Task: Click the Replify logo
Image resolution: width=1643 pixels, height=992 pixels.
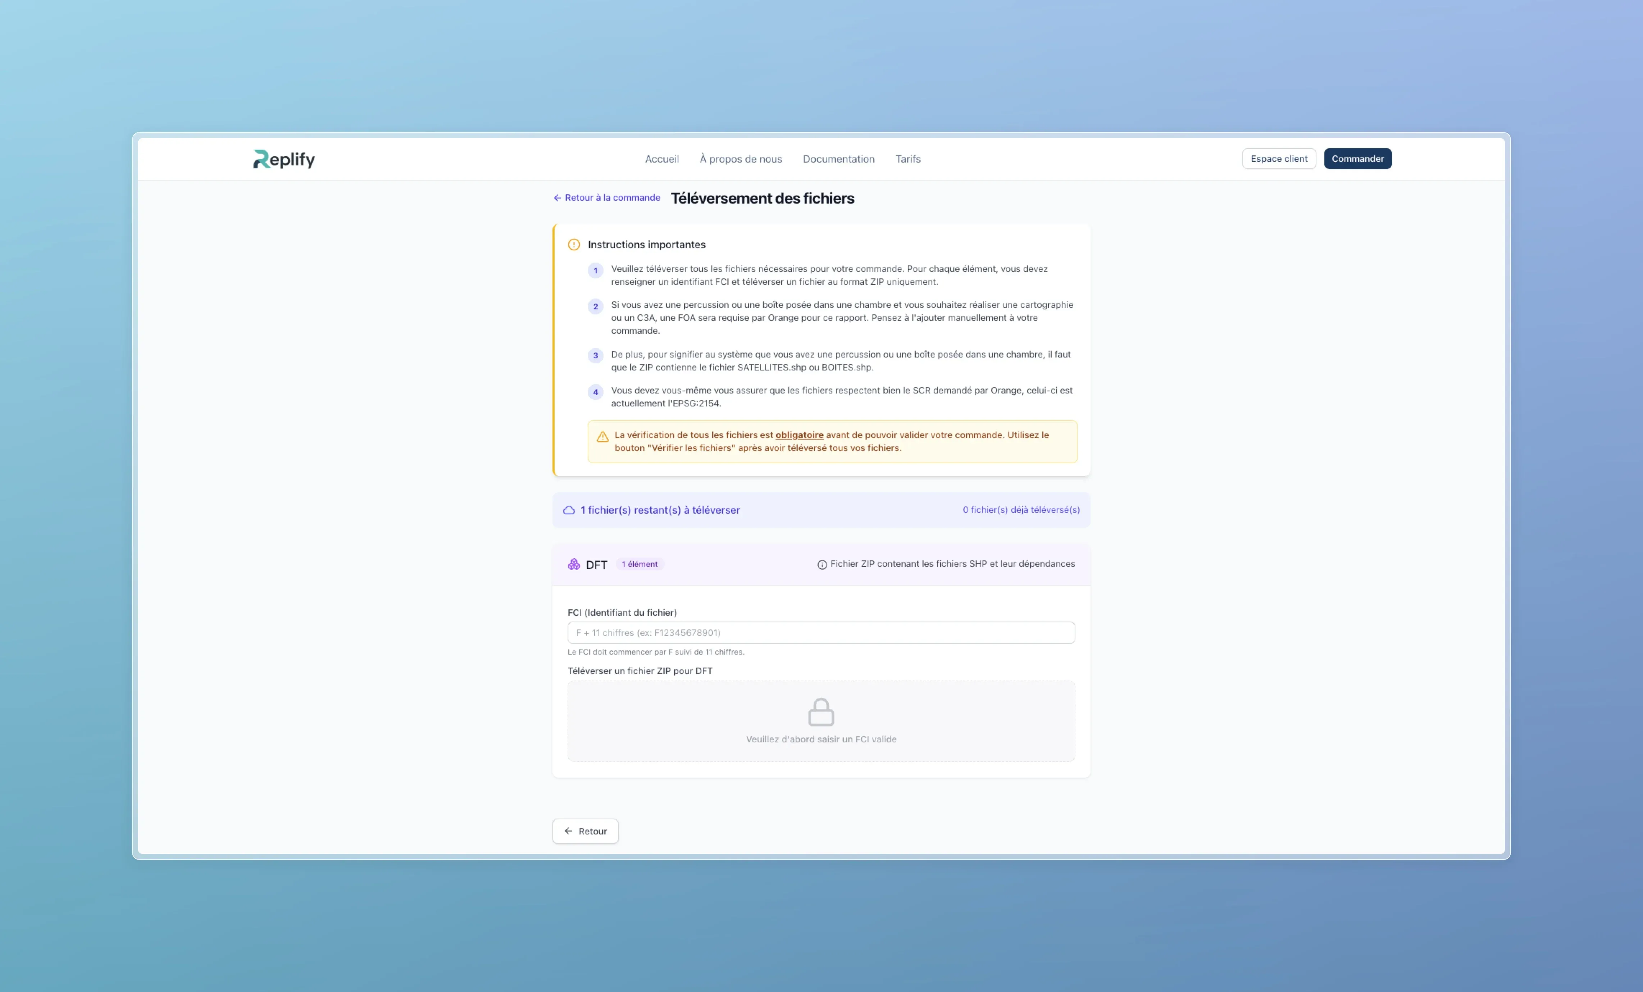Action: coord(283,159)
